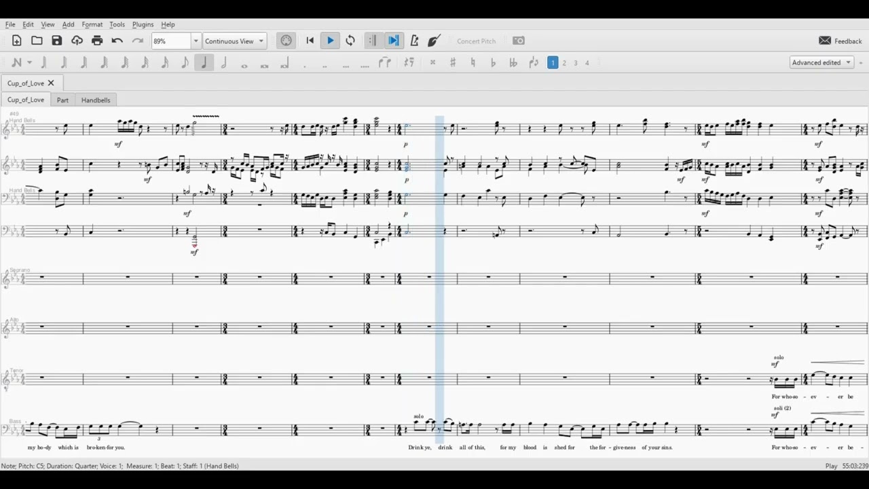869x489 pixels.
Task: Toggle pan score during playback
Action: tap(394, 41)
